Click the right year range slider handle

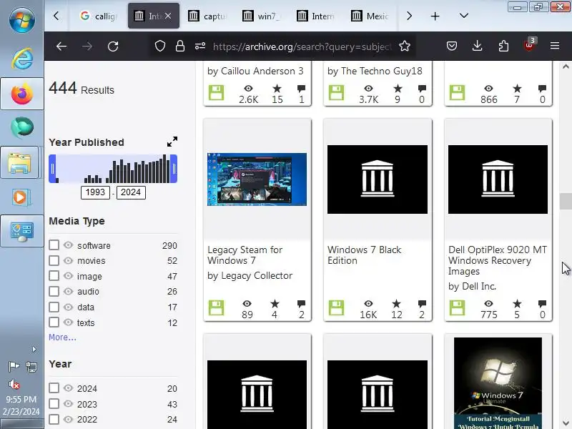[174, 169]
